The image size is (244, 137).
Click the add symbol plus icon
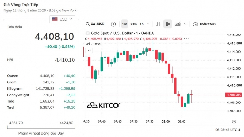tap(113, 24)
